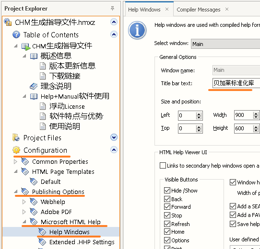Click the 下载链接 topic page icon
Viewport: 260px width, 249px height.
43,76
